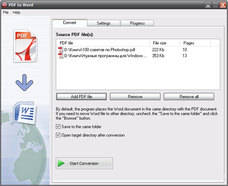
Task: Switch to the Convert tab
Action: (x=69, y=23)
